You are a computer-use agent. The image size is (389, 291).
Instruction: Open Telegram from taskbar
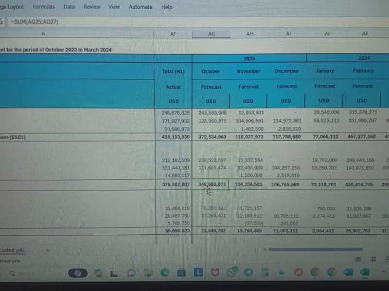click(248, 272)
